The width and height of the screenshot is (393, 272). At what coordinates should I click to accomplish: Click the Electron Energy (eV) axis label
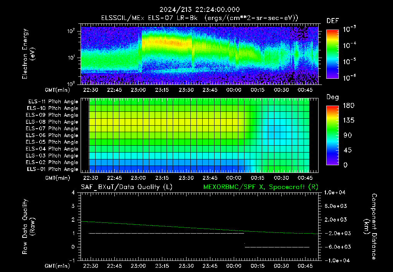click(28, 54)
